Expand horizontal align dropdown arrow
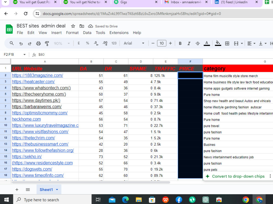This screenshot has width=273, height=204. [x=254, y=43]
